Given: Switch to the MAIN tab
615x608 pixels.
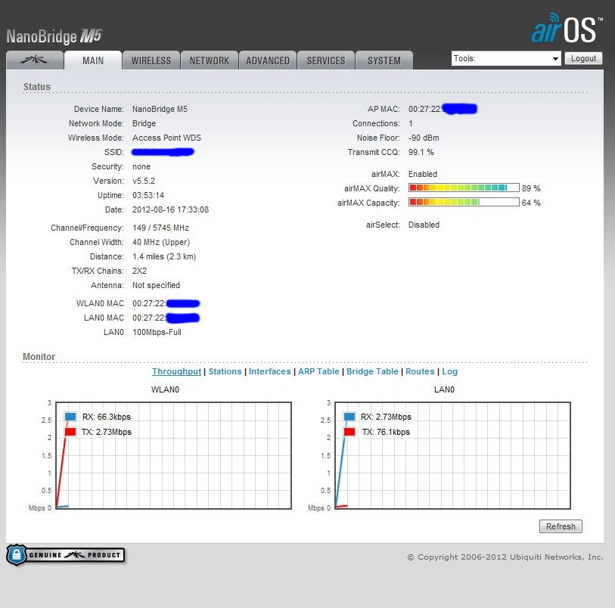Looking at the screenshot, I should click(x=93, y=60).
